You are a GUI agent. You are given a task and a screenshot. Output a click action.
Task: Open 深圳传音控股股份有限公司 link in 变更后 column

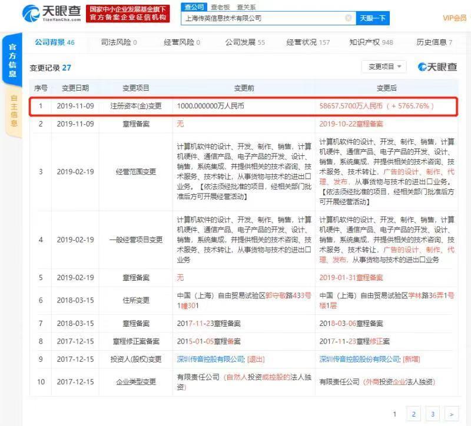tap(360, 360)
